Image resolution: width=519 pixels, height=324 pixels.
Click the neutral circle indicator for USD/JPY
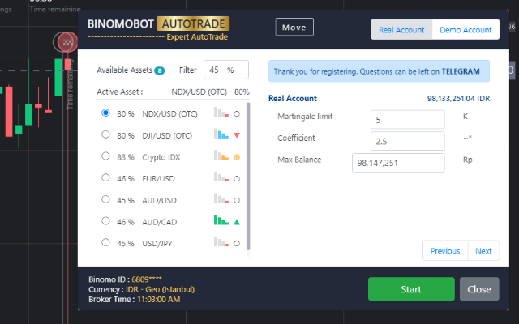(x=237, y=244)
